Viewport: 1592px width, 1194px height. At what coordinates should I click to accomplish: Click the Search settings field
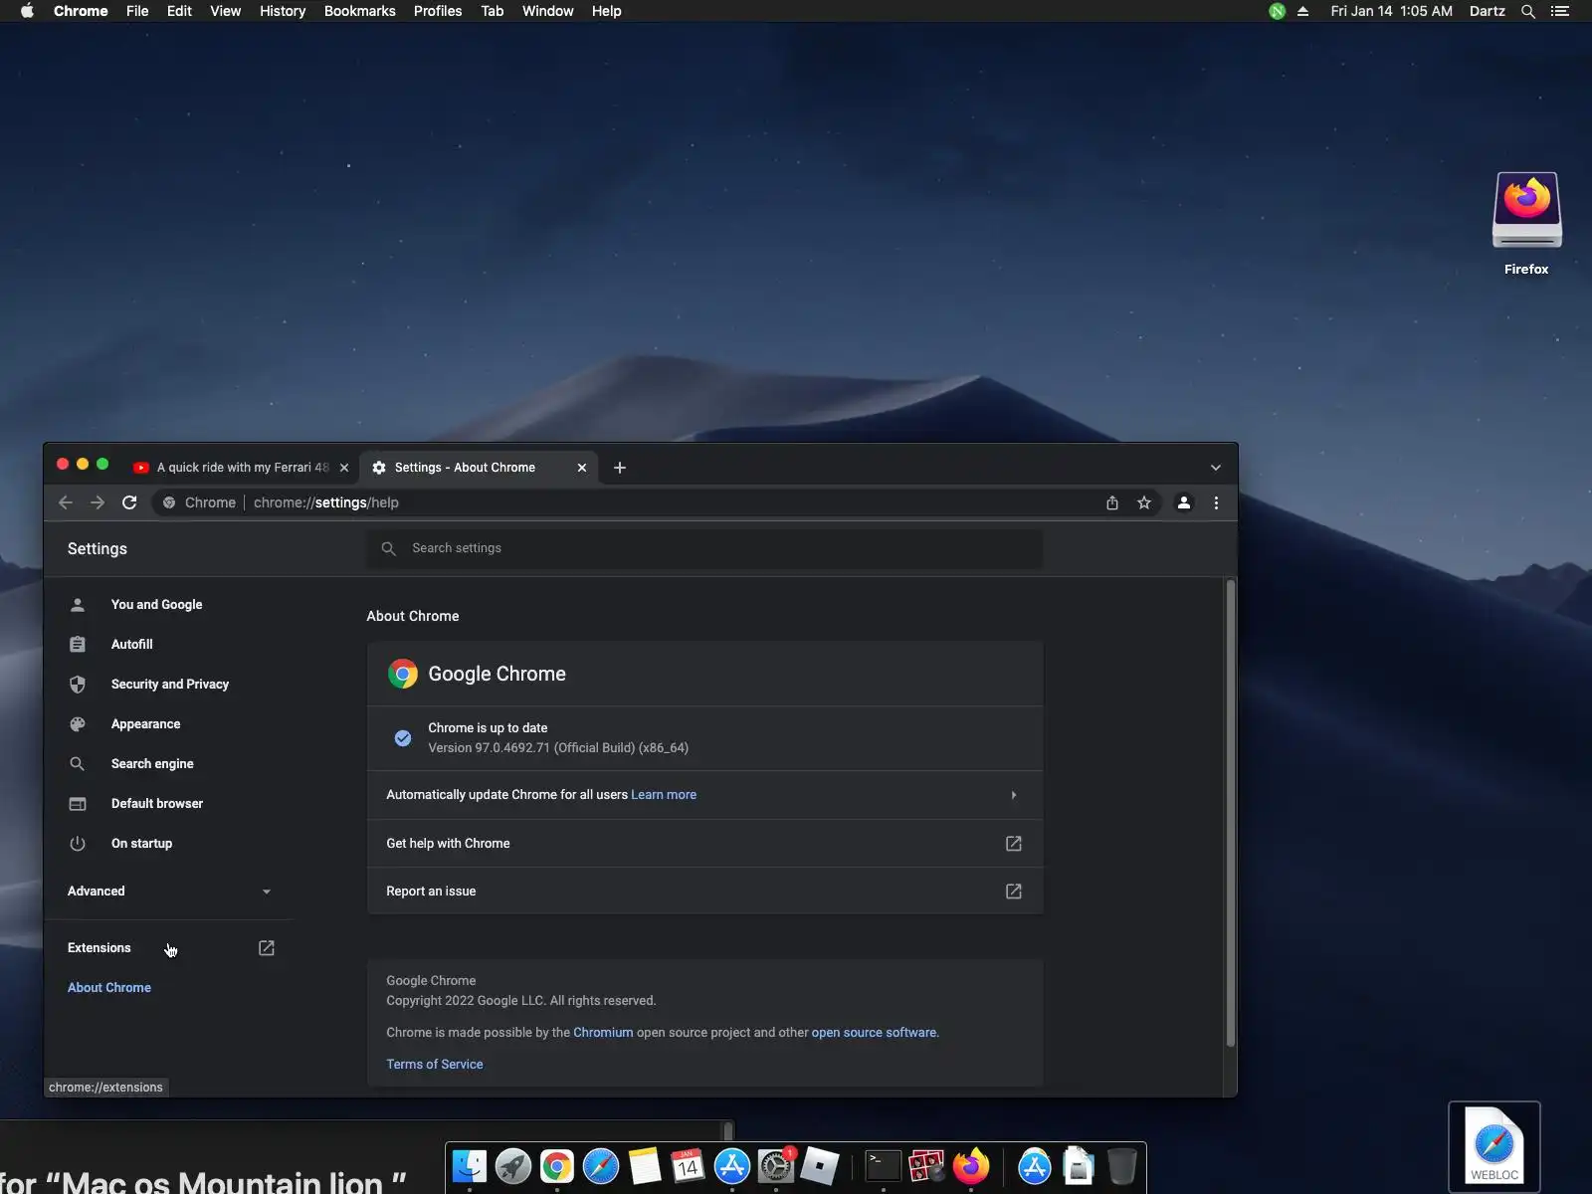click(x=705, y=548)
